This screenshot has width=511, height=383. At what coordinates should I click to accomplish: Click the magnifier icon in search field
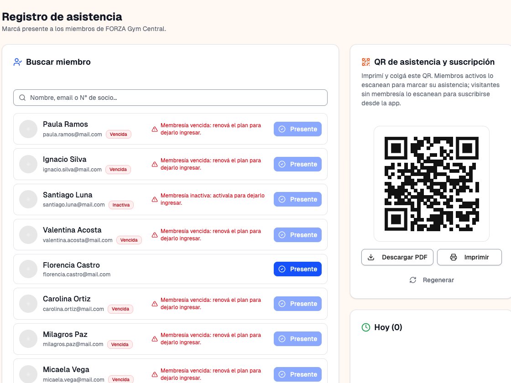22,98
